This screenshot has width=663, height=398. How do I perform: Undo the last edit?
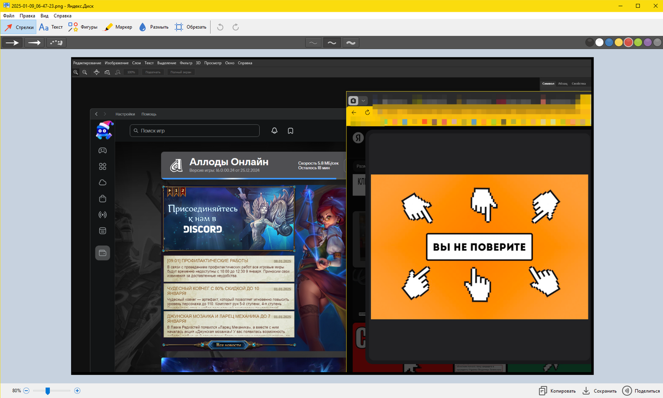[220, 27]
